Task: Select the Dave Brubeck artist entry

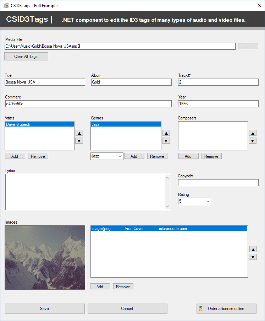Action: tap(39, 124)
